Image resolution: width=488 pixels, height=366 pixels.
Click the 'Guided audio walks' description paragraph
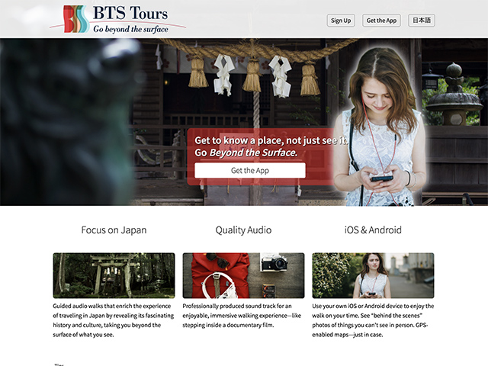(114, 320)
